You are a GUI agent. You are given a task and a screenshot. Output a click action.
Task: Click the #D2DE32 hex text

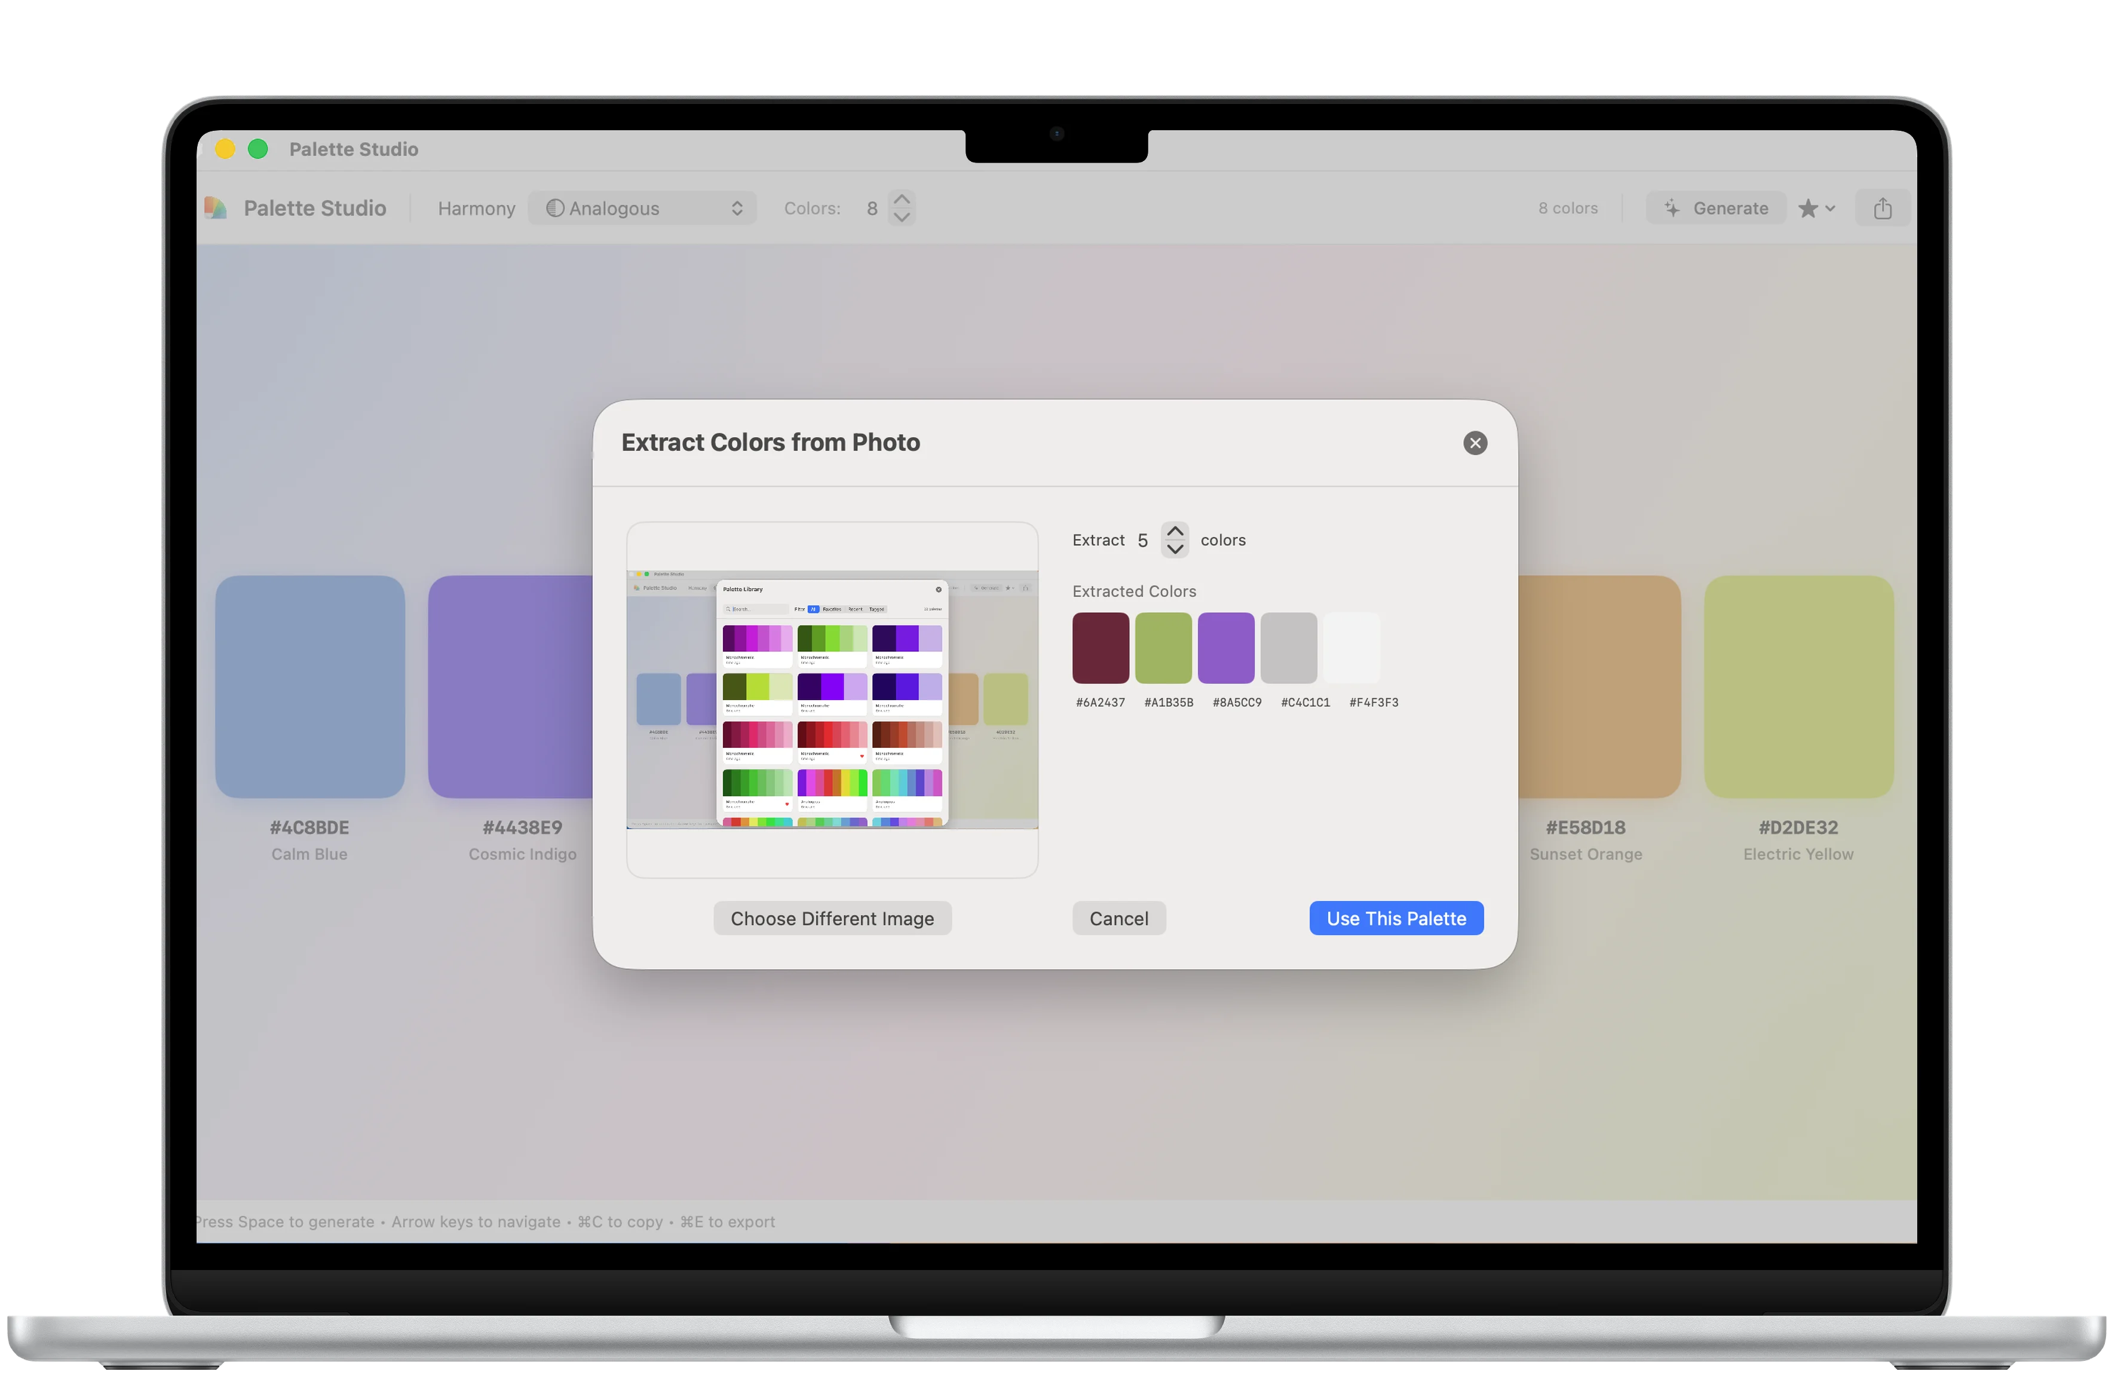(x=1798, y=827)
